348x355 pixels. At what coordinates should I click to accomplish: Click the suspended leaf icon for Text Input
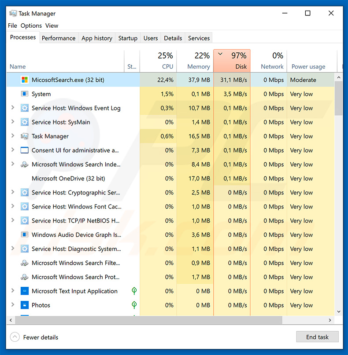[134, 291]
